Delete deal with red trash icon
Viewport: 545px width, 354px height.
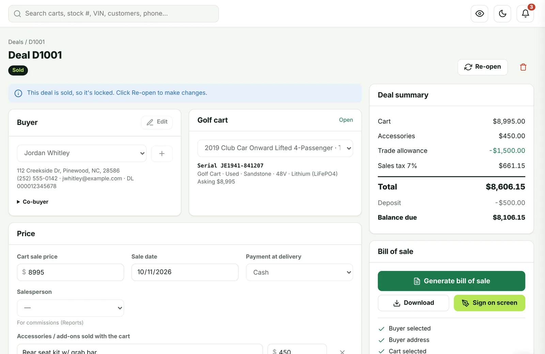(x=523, y=67)
